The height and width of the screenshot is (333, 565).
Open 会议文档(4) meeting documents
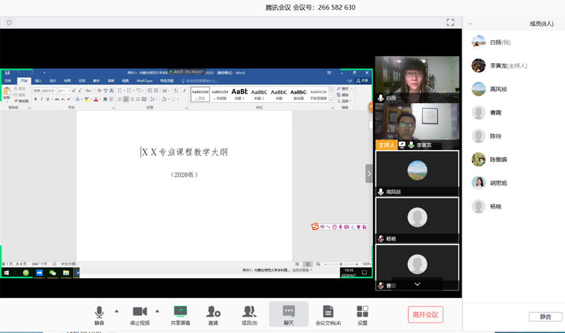click(328, 315)
